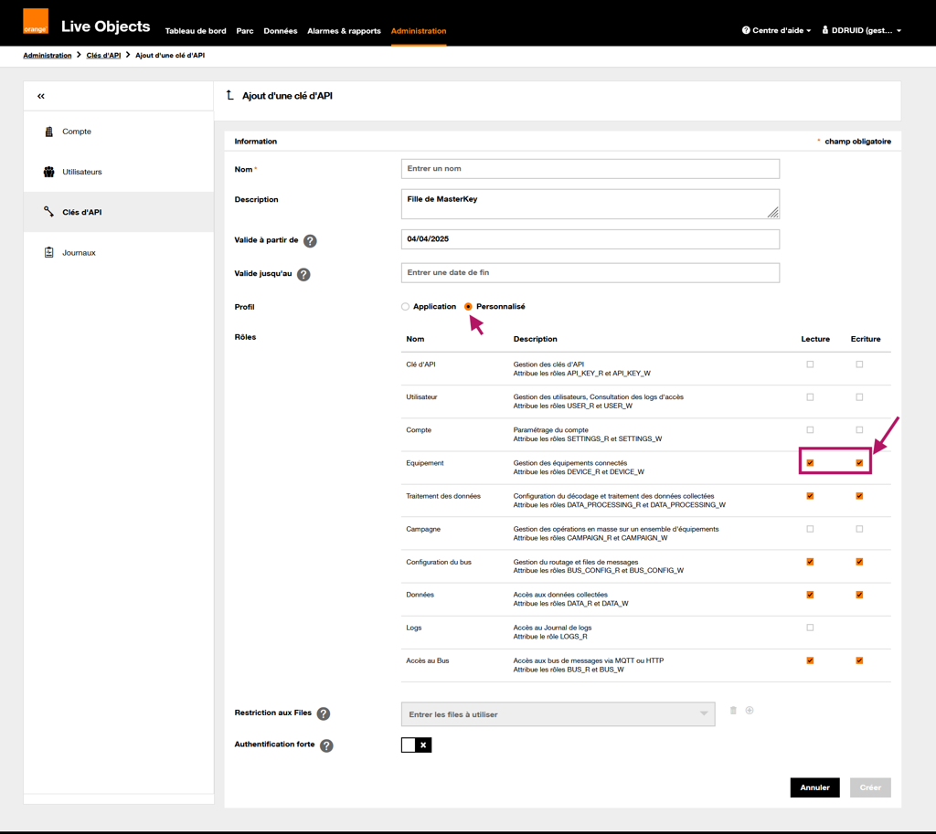The width and height of the screenshot is (936, 834).
Task: Follow the Clés d'API breadcrumb link
Action: (103, 56)
